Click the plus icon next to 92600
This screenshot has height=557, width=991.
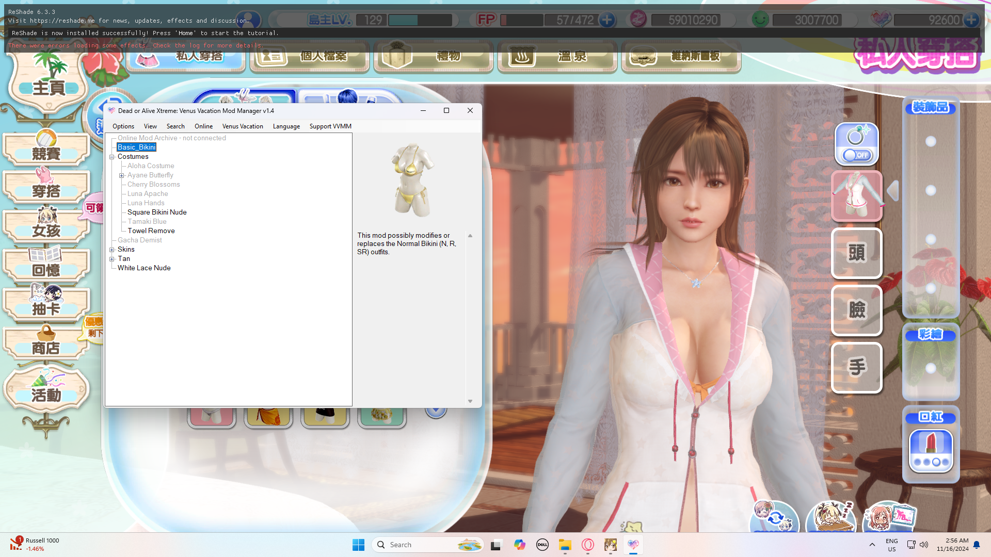971,20
